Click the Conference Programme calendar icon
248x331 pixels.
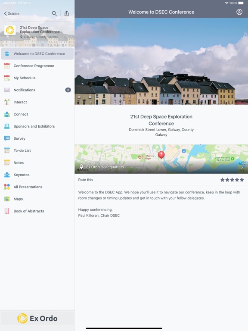click(x=7, y=66)
